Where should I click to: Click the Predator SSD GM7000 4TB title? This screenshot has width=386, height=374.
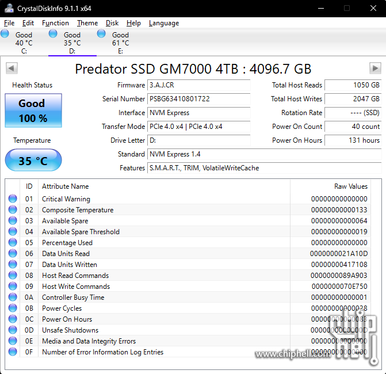193,69
